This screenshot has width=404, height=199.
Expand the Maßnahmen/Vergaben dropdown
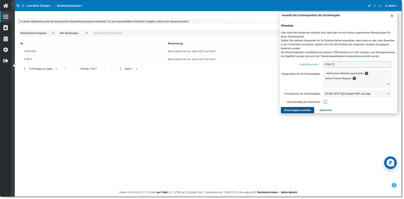tap(37, 33)
